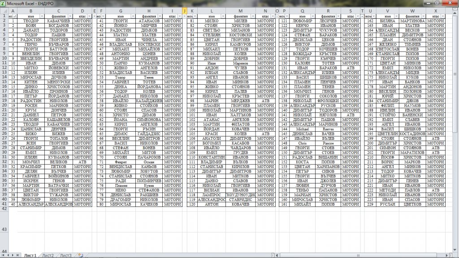The image size is (459, 258).
Task: Click the Select All corner button
Action: [x=4, y=11]
